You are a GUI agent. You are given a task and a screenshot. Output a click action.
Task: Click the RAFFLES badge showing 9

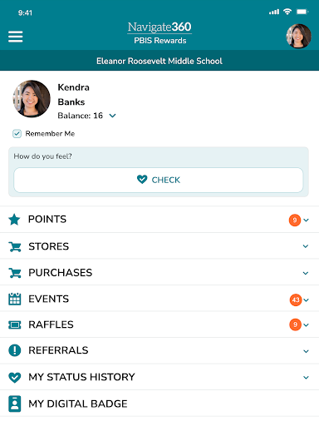[295, 324]
